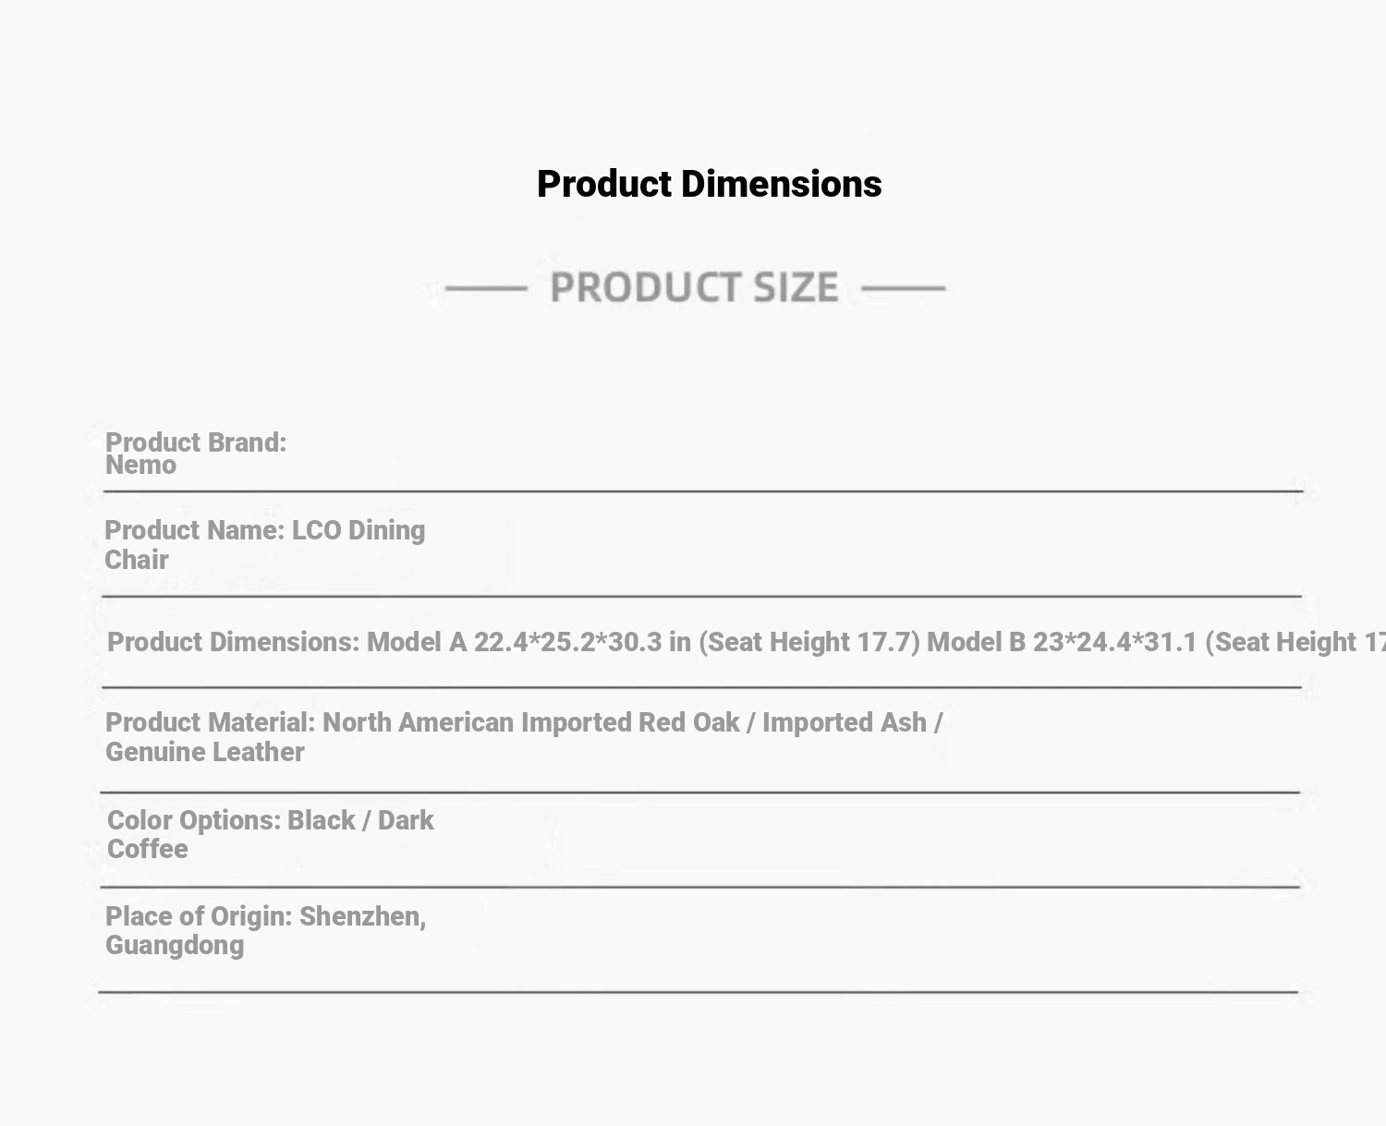Click the Genuine Leather text
1386x1126 pixels.
pos(205,752)
